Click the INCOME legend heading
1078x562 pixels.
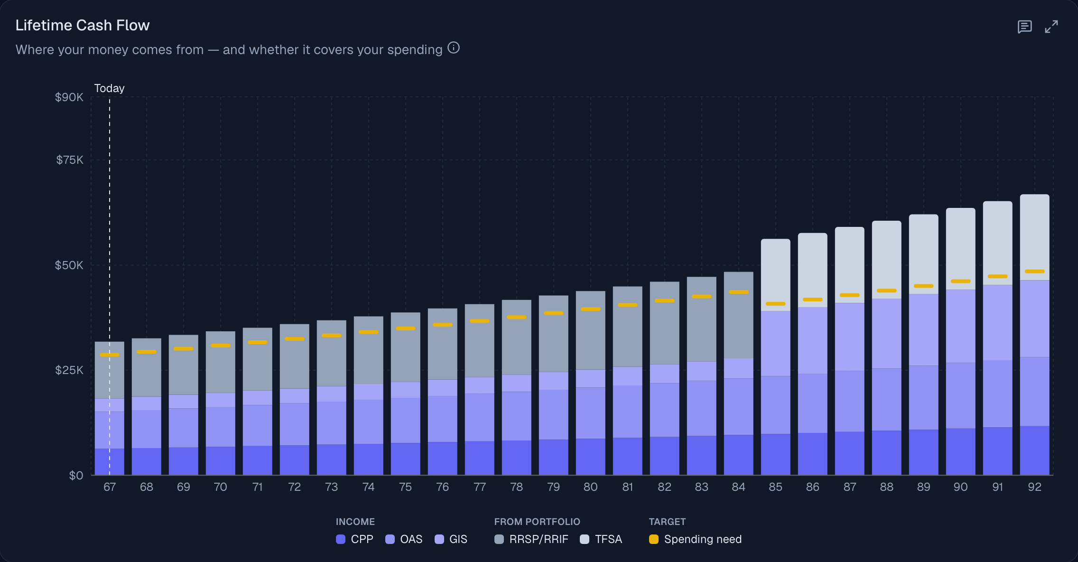[x=355, y=522]
